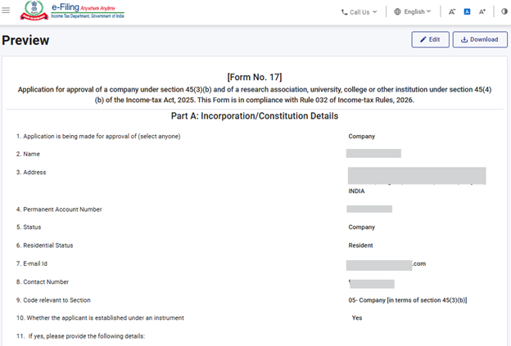Viewport: 511px width, 346px height.
Task: Open the English language dropdown
Action: pos(415,12)
